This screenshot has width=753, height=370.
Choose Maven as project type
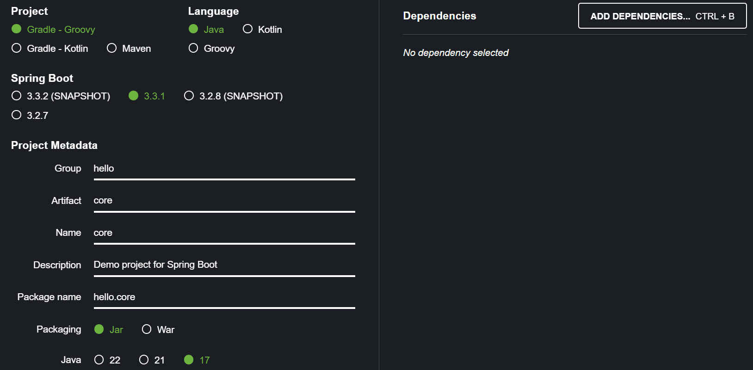coord(112,48)
